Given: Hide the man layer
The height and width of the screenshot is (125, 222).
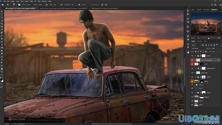Looking at the screenshot, I should [192, 64].
